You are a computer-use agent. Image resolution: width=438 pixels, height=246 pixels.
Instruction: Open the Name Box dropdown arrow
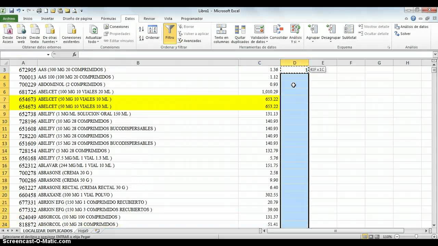(x=48, y=55)
